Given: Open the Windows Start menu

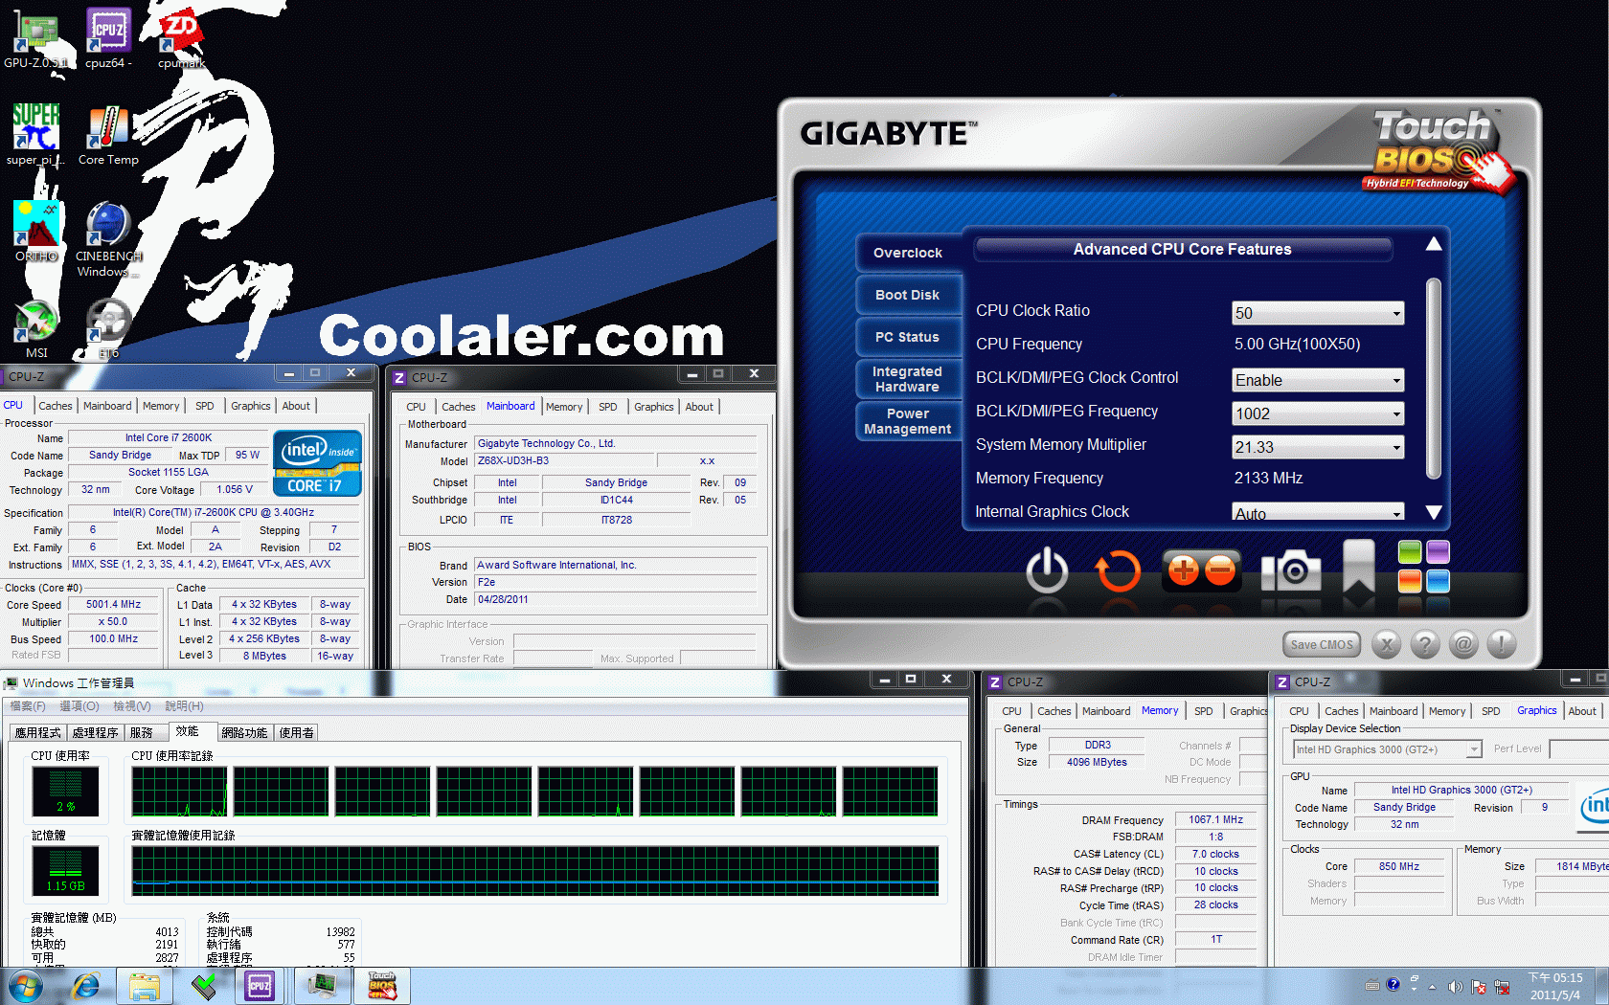Looking at the screenshot, I should 24,986.
